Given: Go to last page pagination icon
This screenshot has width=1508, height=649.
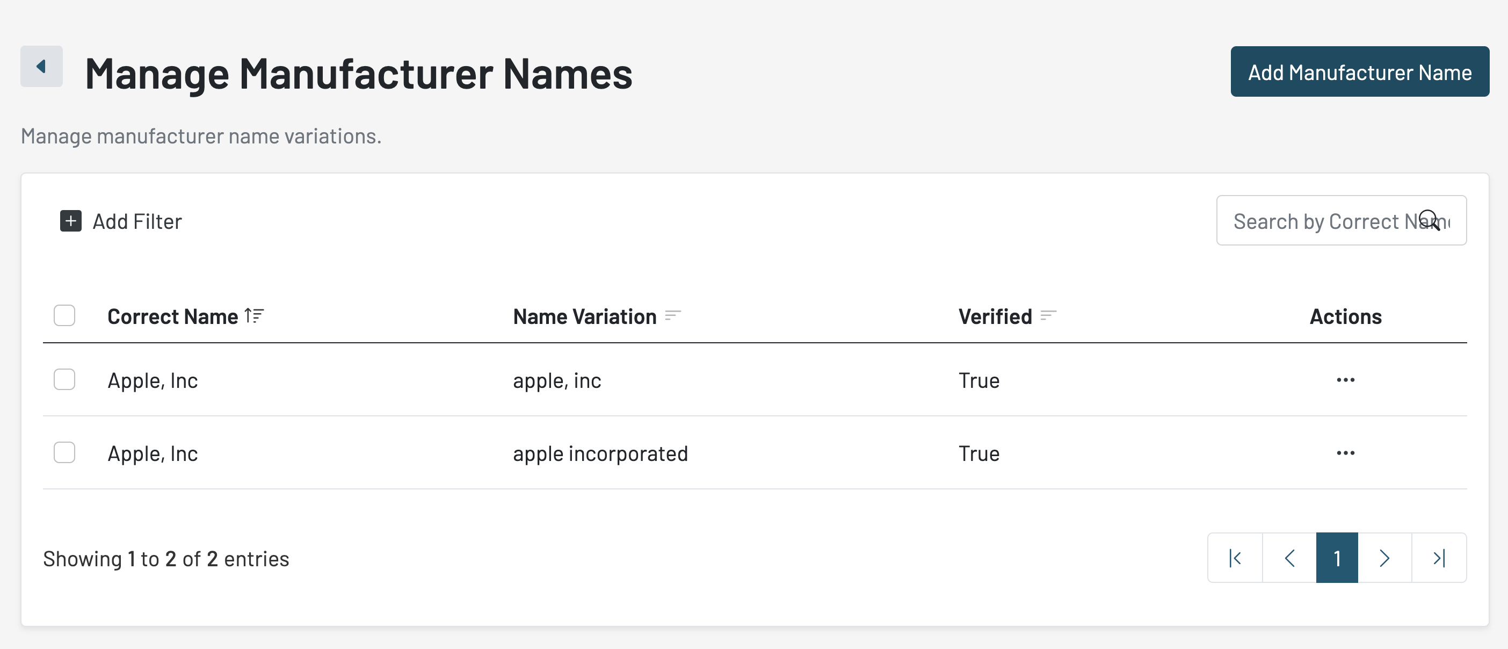Looking at the screenshot, I should pos(1439,558).
